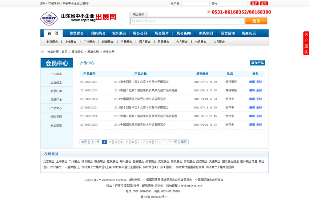Click 编辑 for the first product row

click(x=252, y=82)
